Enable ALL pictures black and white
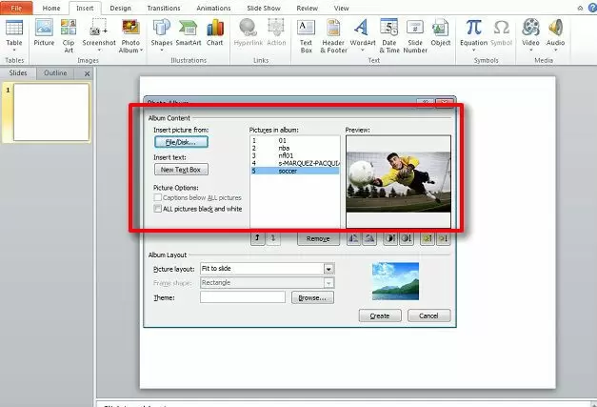The image size is (597, 407). click(158, 209)
